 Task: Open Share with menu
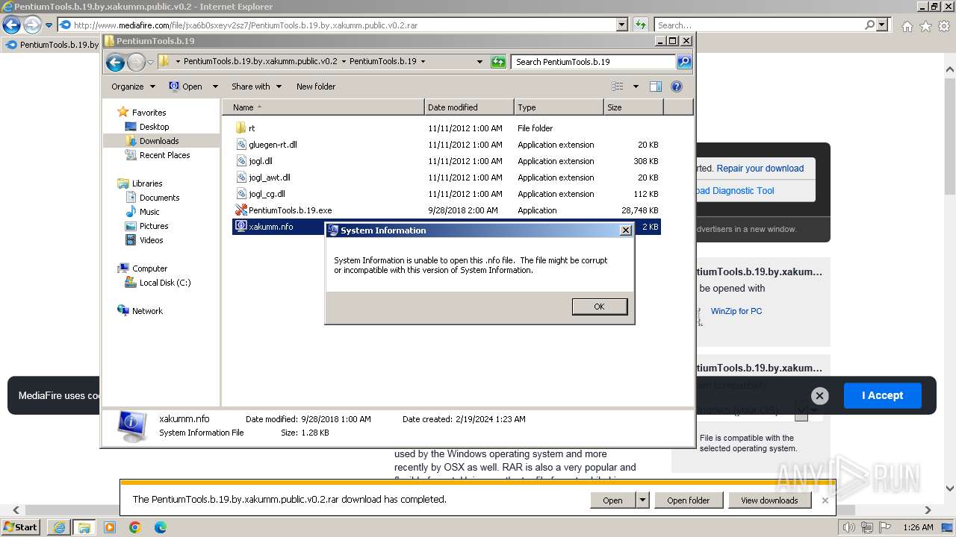coord(256,87)
